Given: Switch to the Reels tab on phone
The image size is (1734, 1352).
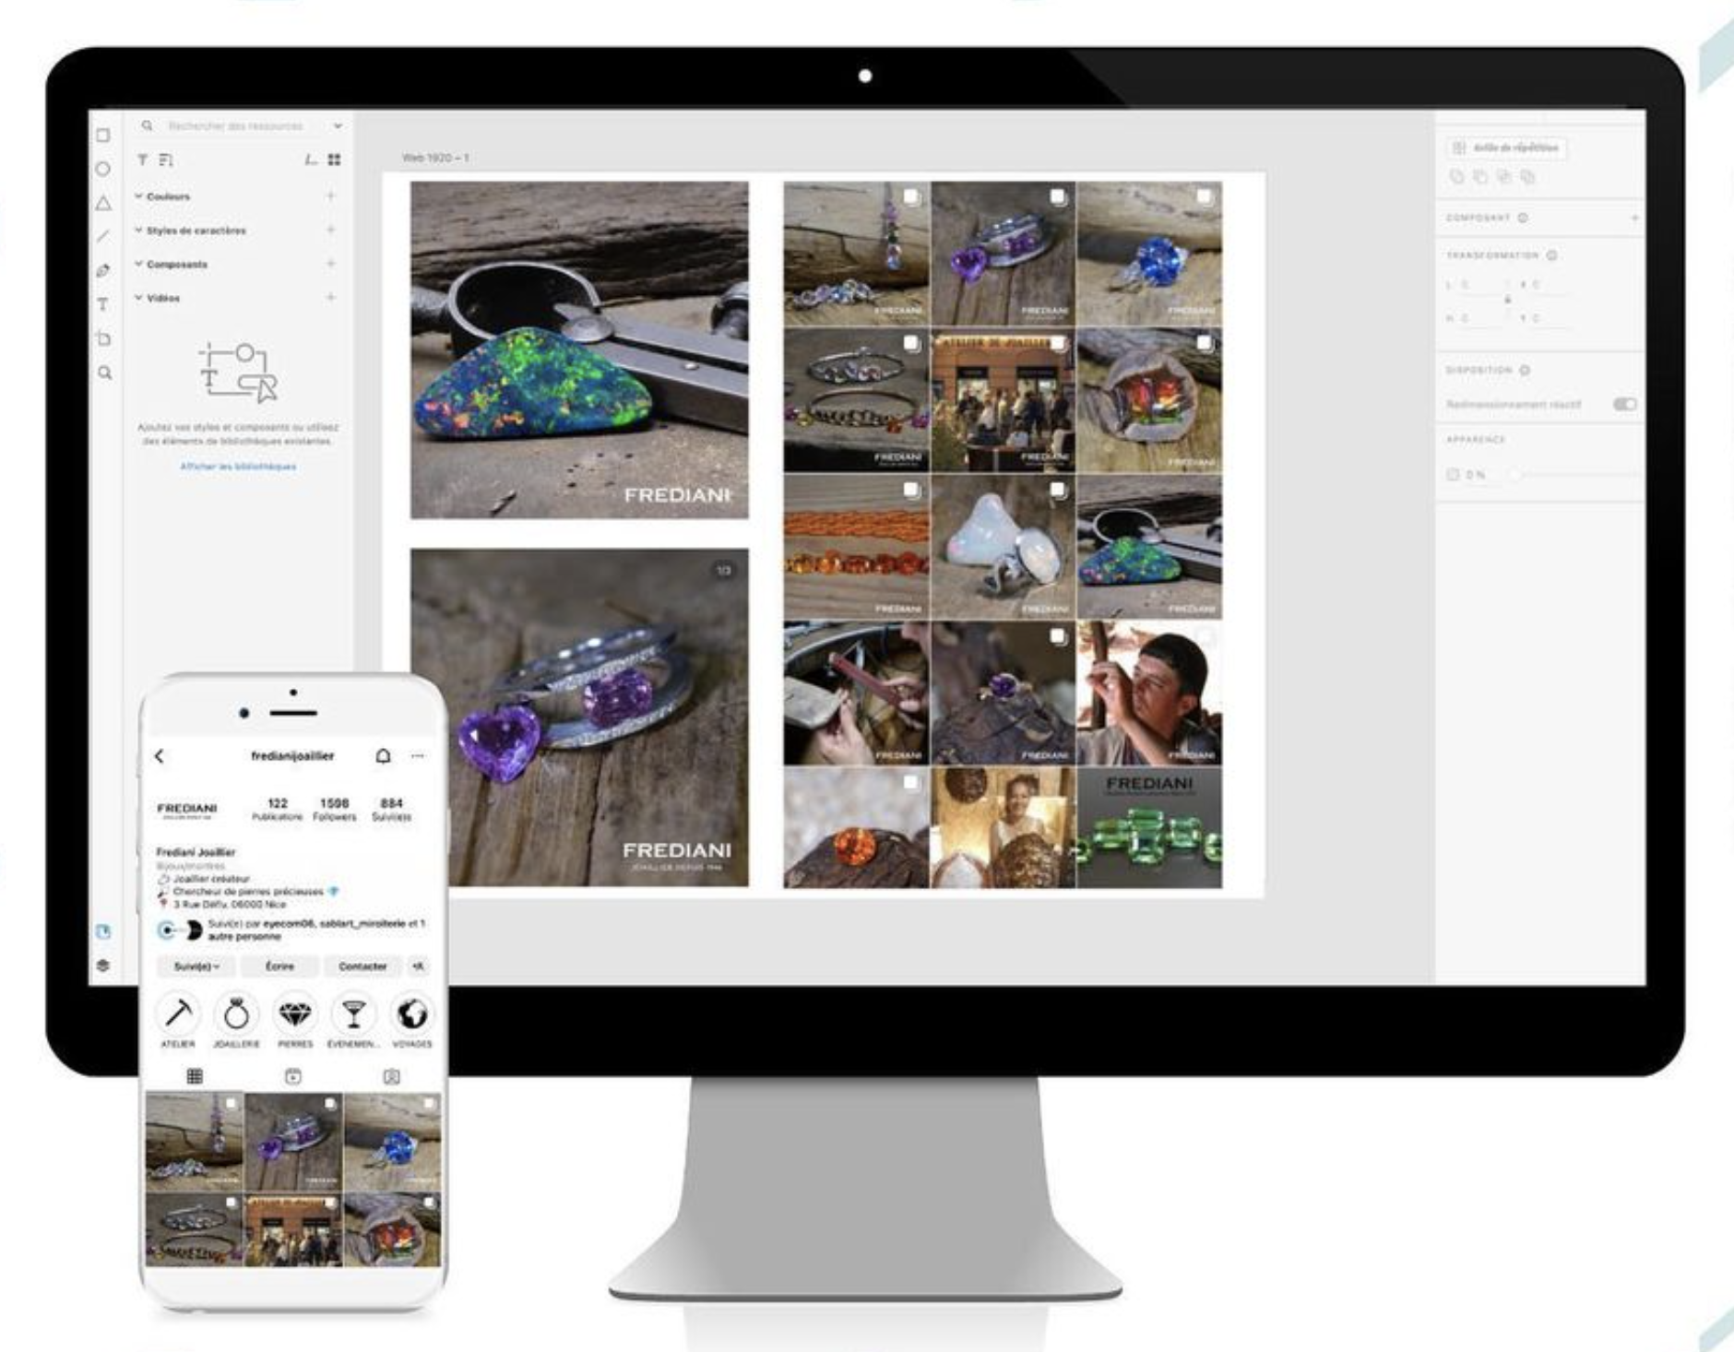Looking at the screenshot, I should [293, 1076].
